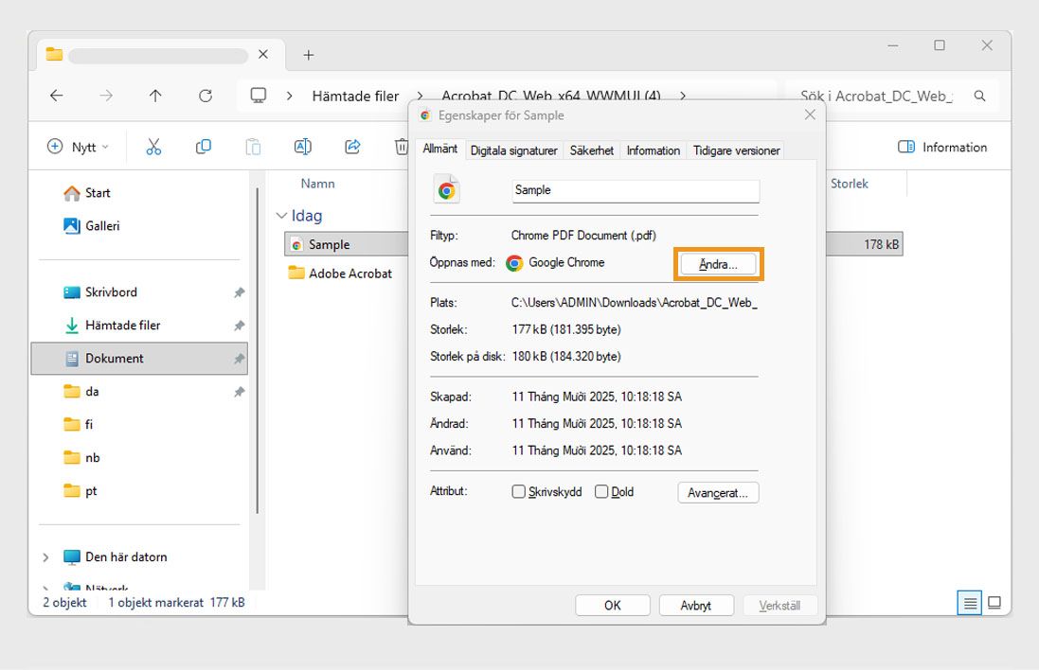The height and width of the screenshot is (670, 1039).
Task: Collapse the Idag group in the file list
Action: [x=281, y=215]
